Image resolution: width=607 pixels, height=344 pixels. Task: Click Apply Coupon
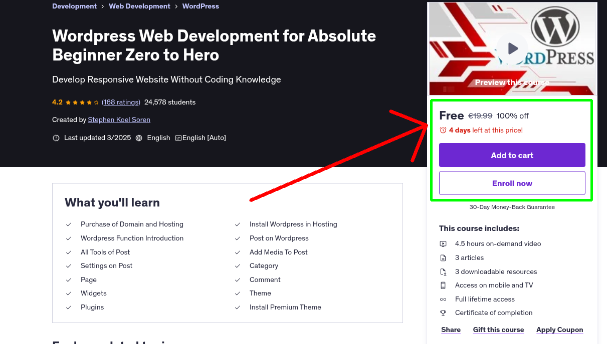[560, 330]
